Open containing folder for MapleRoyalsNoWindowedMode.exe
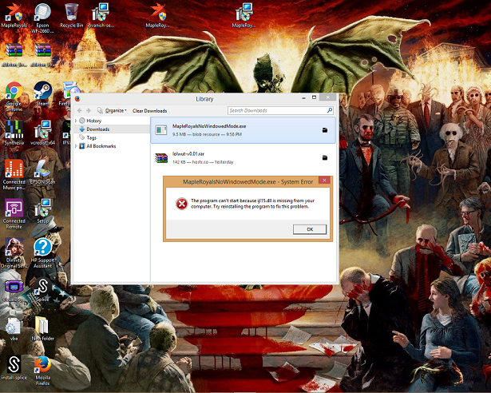491x393 pixels. click(325, 130)
